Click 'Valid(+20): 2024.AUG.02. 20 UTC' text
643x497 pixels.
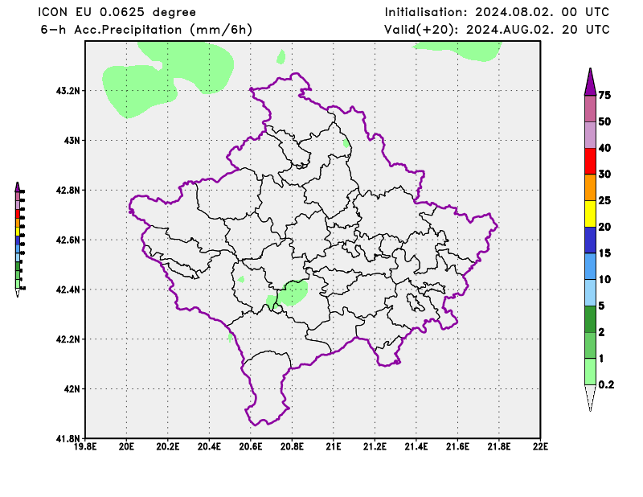497,30
